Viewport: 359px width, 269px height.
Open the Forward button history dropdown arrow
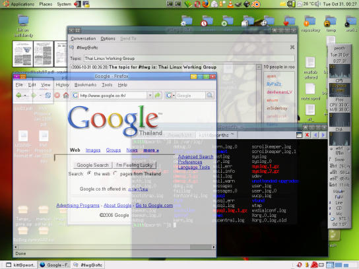coord(40,96)
